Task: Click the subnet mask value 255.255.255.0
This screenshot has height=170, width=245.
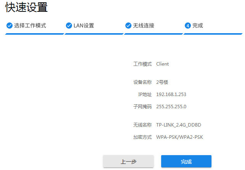Action: coord(171,106)
